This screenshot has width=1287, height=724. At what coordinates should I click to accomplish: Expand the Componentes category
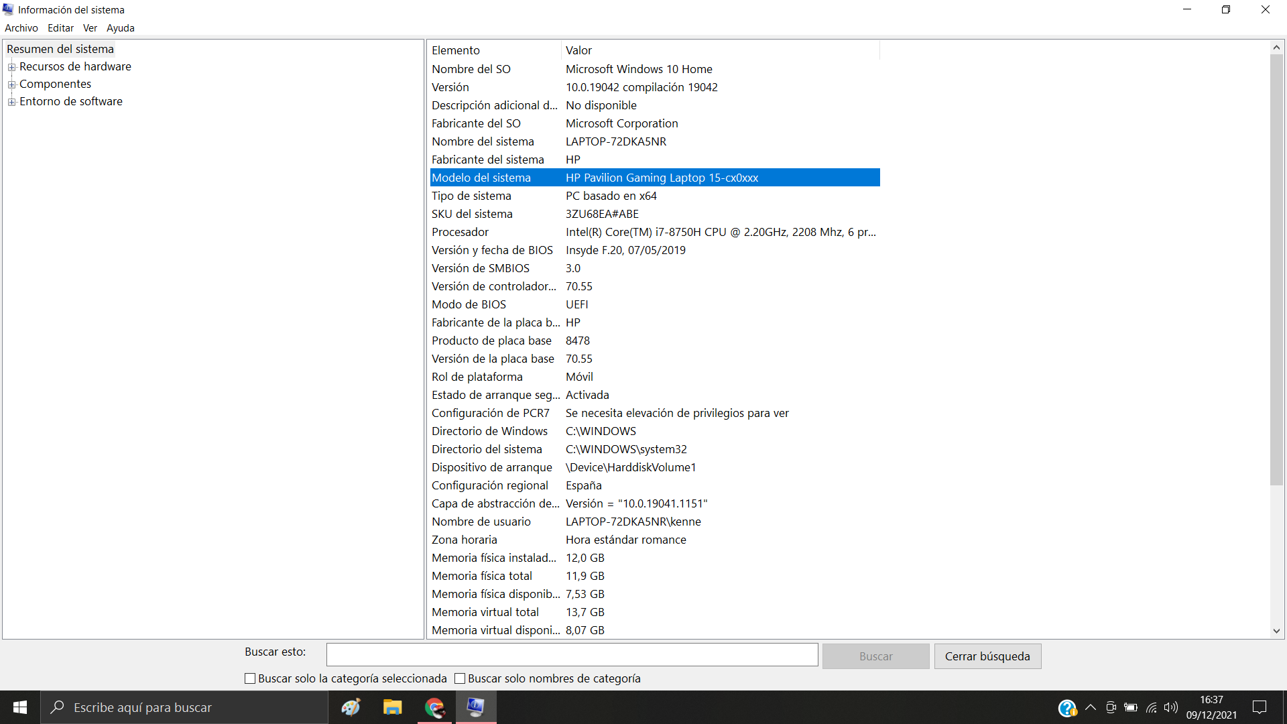(x=12, y=84)
